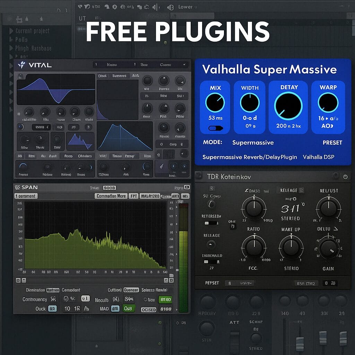The image size is (355, 355).
Task: Click the small icon above SU Cowp label
Action: [x=212, y=188]
